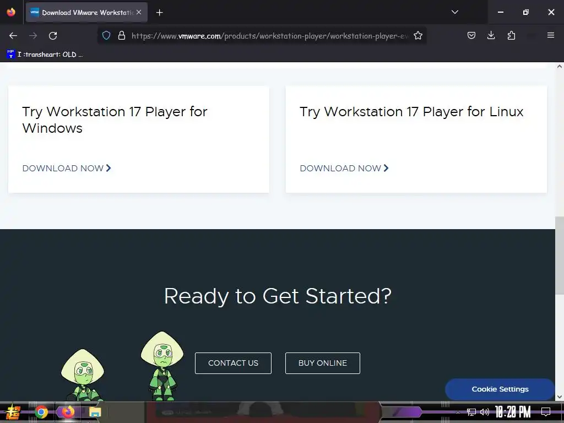Switch to Firefox in the taskbar

click(68, 412)
